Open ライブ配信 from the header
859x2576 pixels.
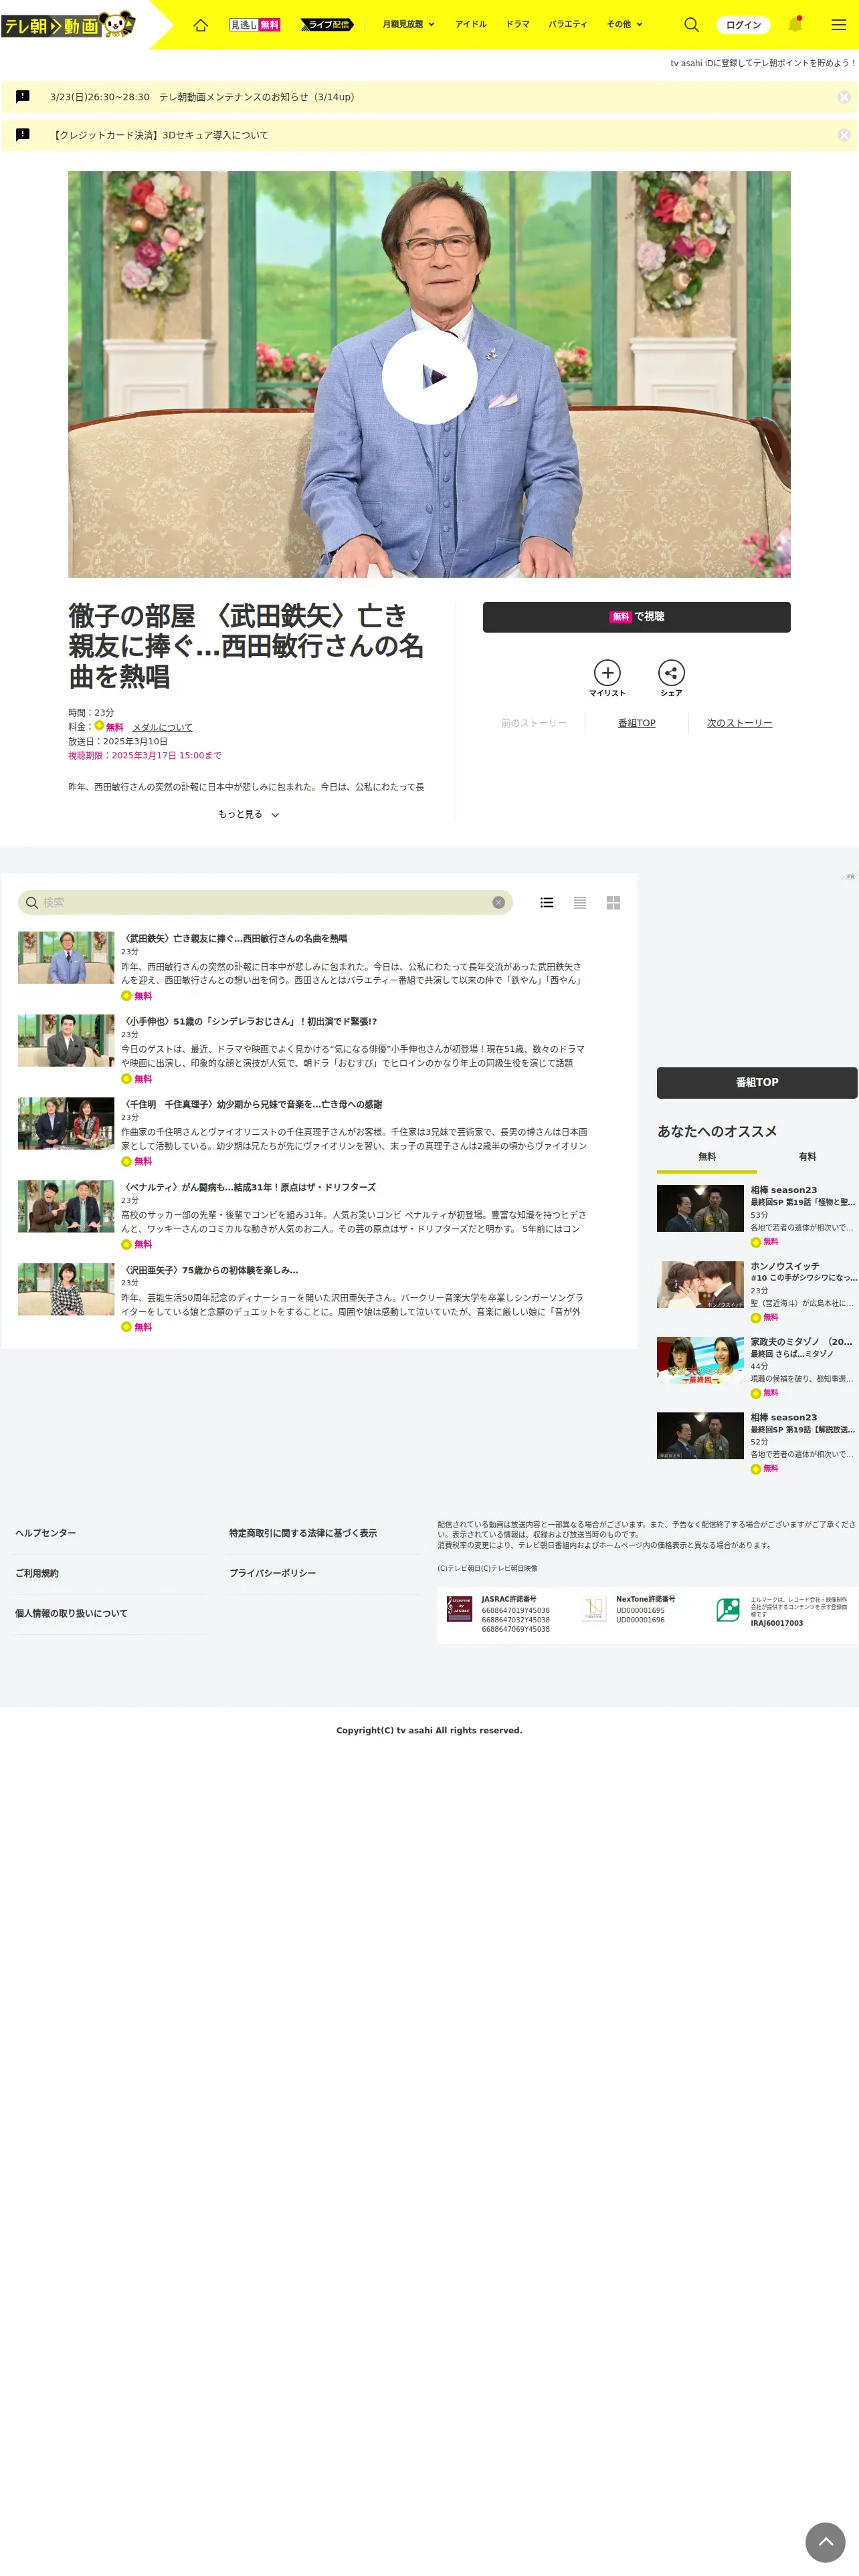tap(326, 25)
